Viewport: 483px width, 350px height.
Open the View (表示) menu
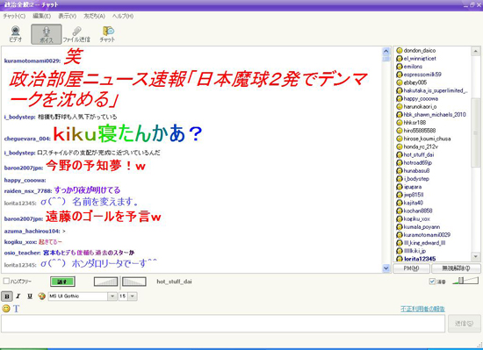point(68,16)
